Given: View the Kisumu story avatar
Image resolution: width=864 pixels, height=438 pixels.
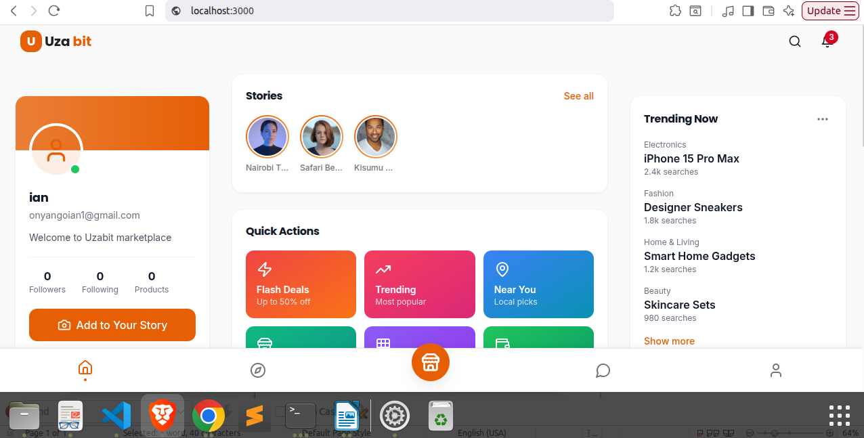Looking at the screenshot, I should pos(376,137).
